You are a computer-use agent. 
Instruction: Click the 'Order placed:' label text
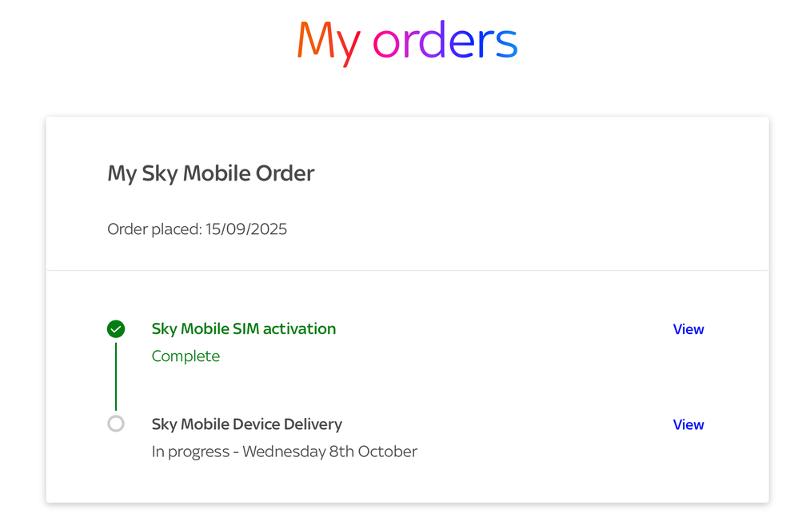tap(154, 229)
